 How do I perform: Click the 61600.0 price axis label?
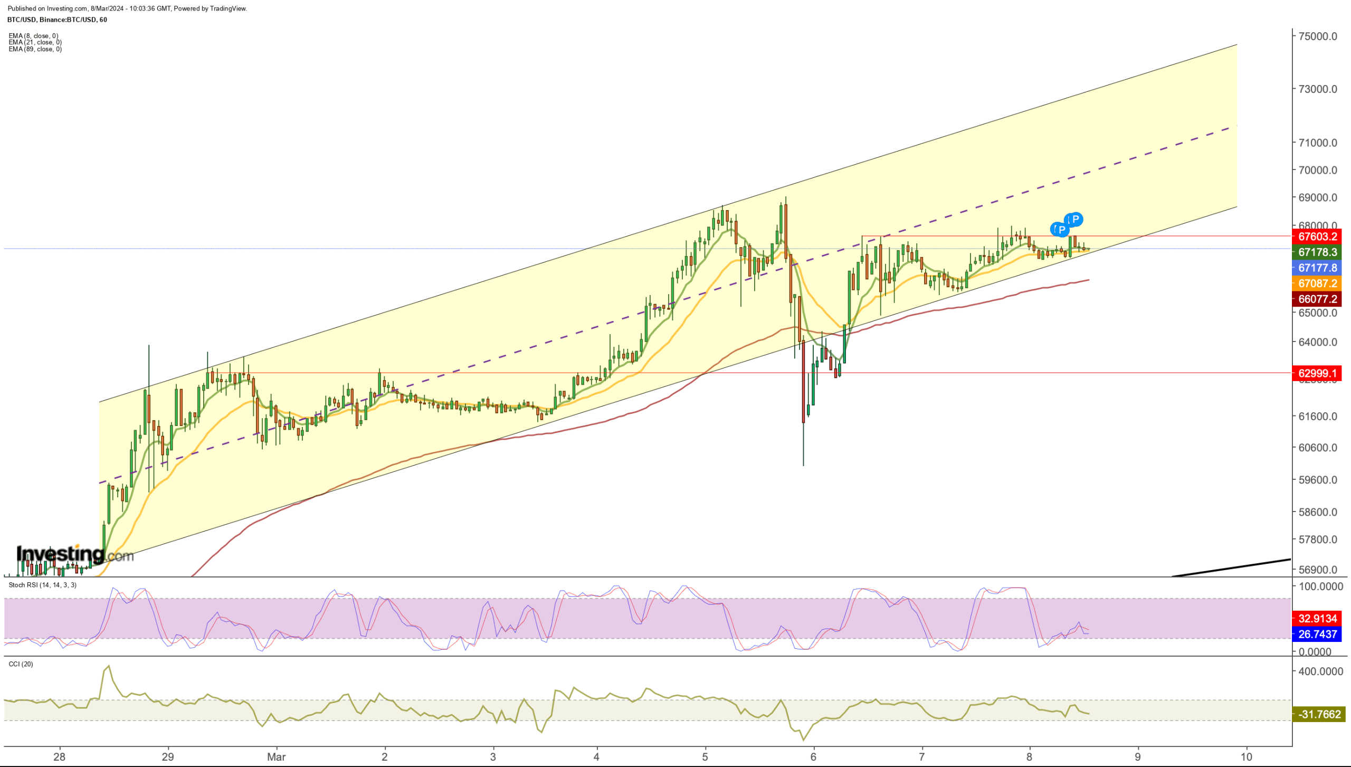pos(1318,416)
